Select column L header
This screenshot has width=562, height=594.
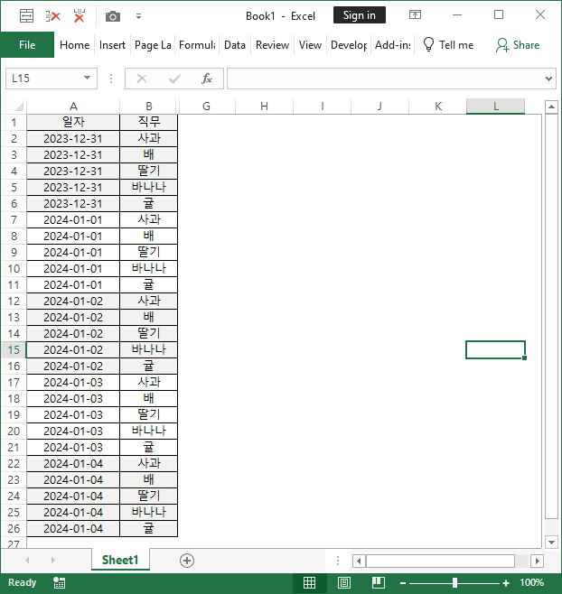pos(495,107)
